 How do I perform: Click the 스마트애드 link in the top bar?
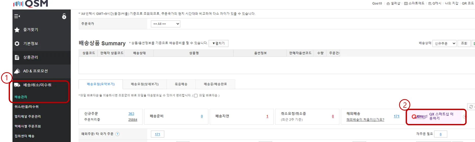(416, 4)
